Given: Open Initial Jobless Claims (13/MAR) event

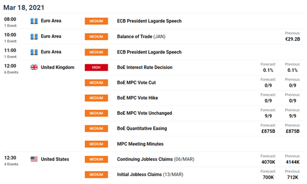Looking at the screenshot, I should click(150, 175).
